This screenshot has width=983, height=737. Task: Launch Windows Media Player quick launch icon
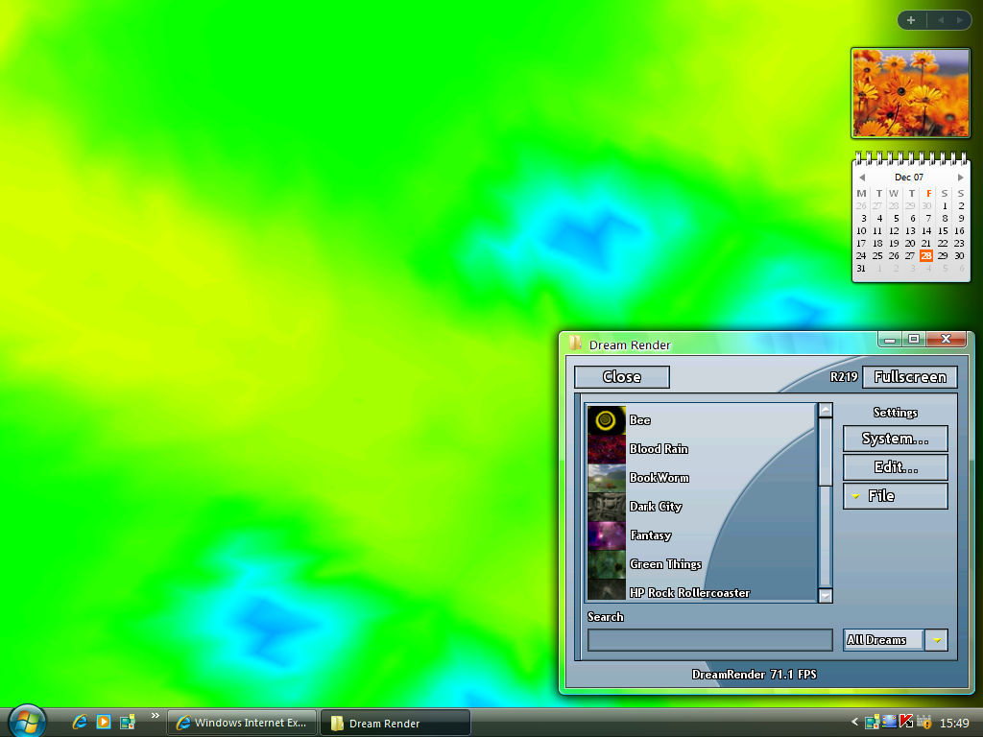(104, 722)
